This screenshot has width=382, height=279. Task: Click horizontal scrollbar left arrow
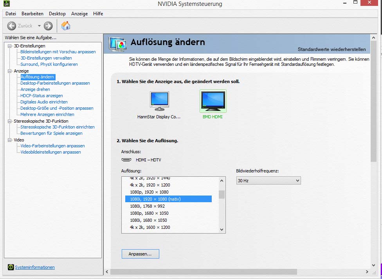(x=107, y=272)
